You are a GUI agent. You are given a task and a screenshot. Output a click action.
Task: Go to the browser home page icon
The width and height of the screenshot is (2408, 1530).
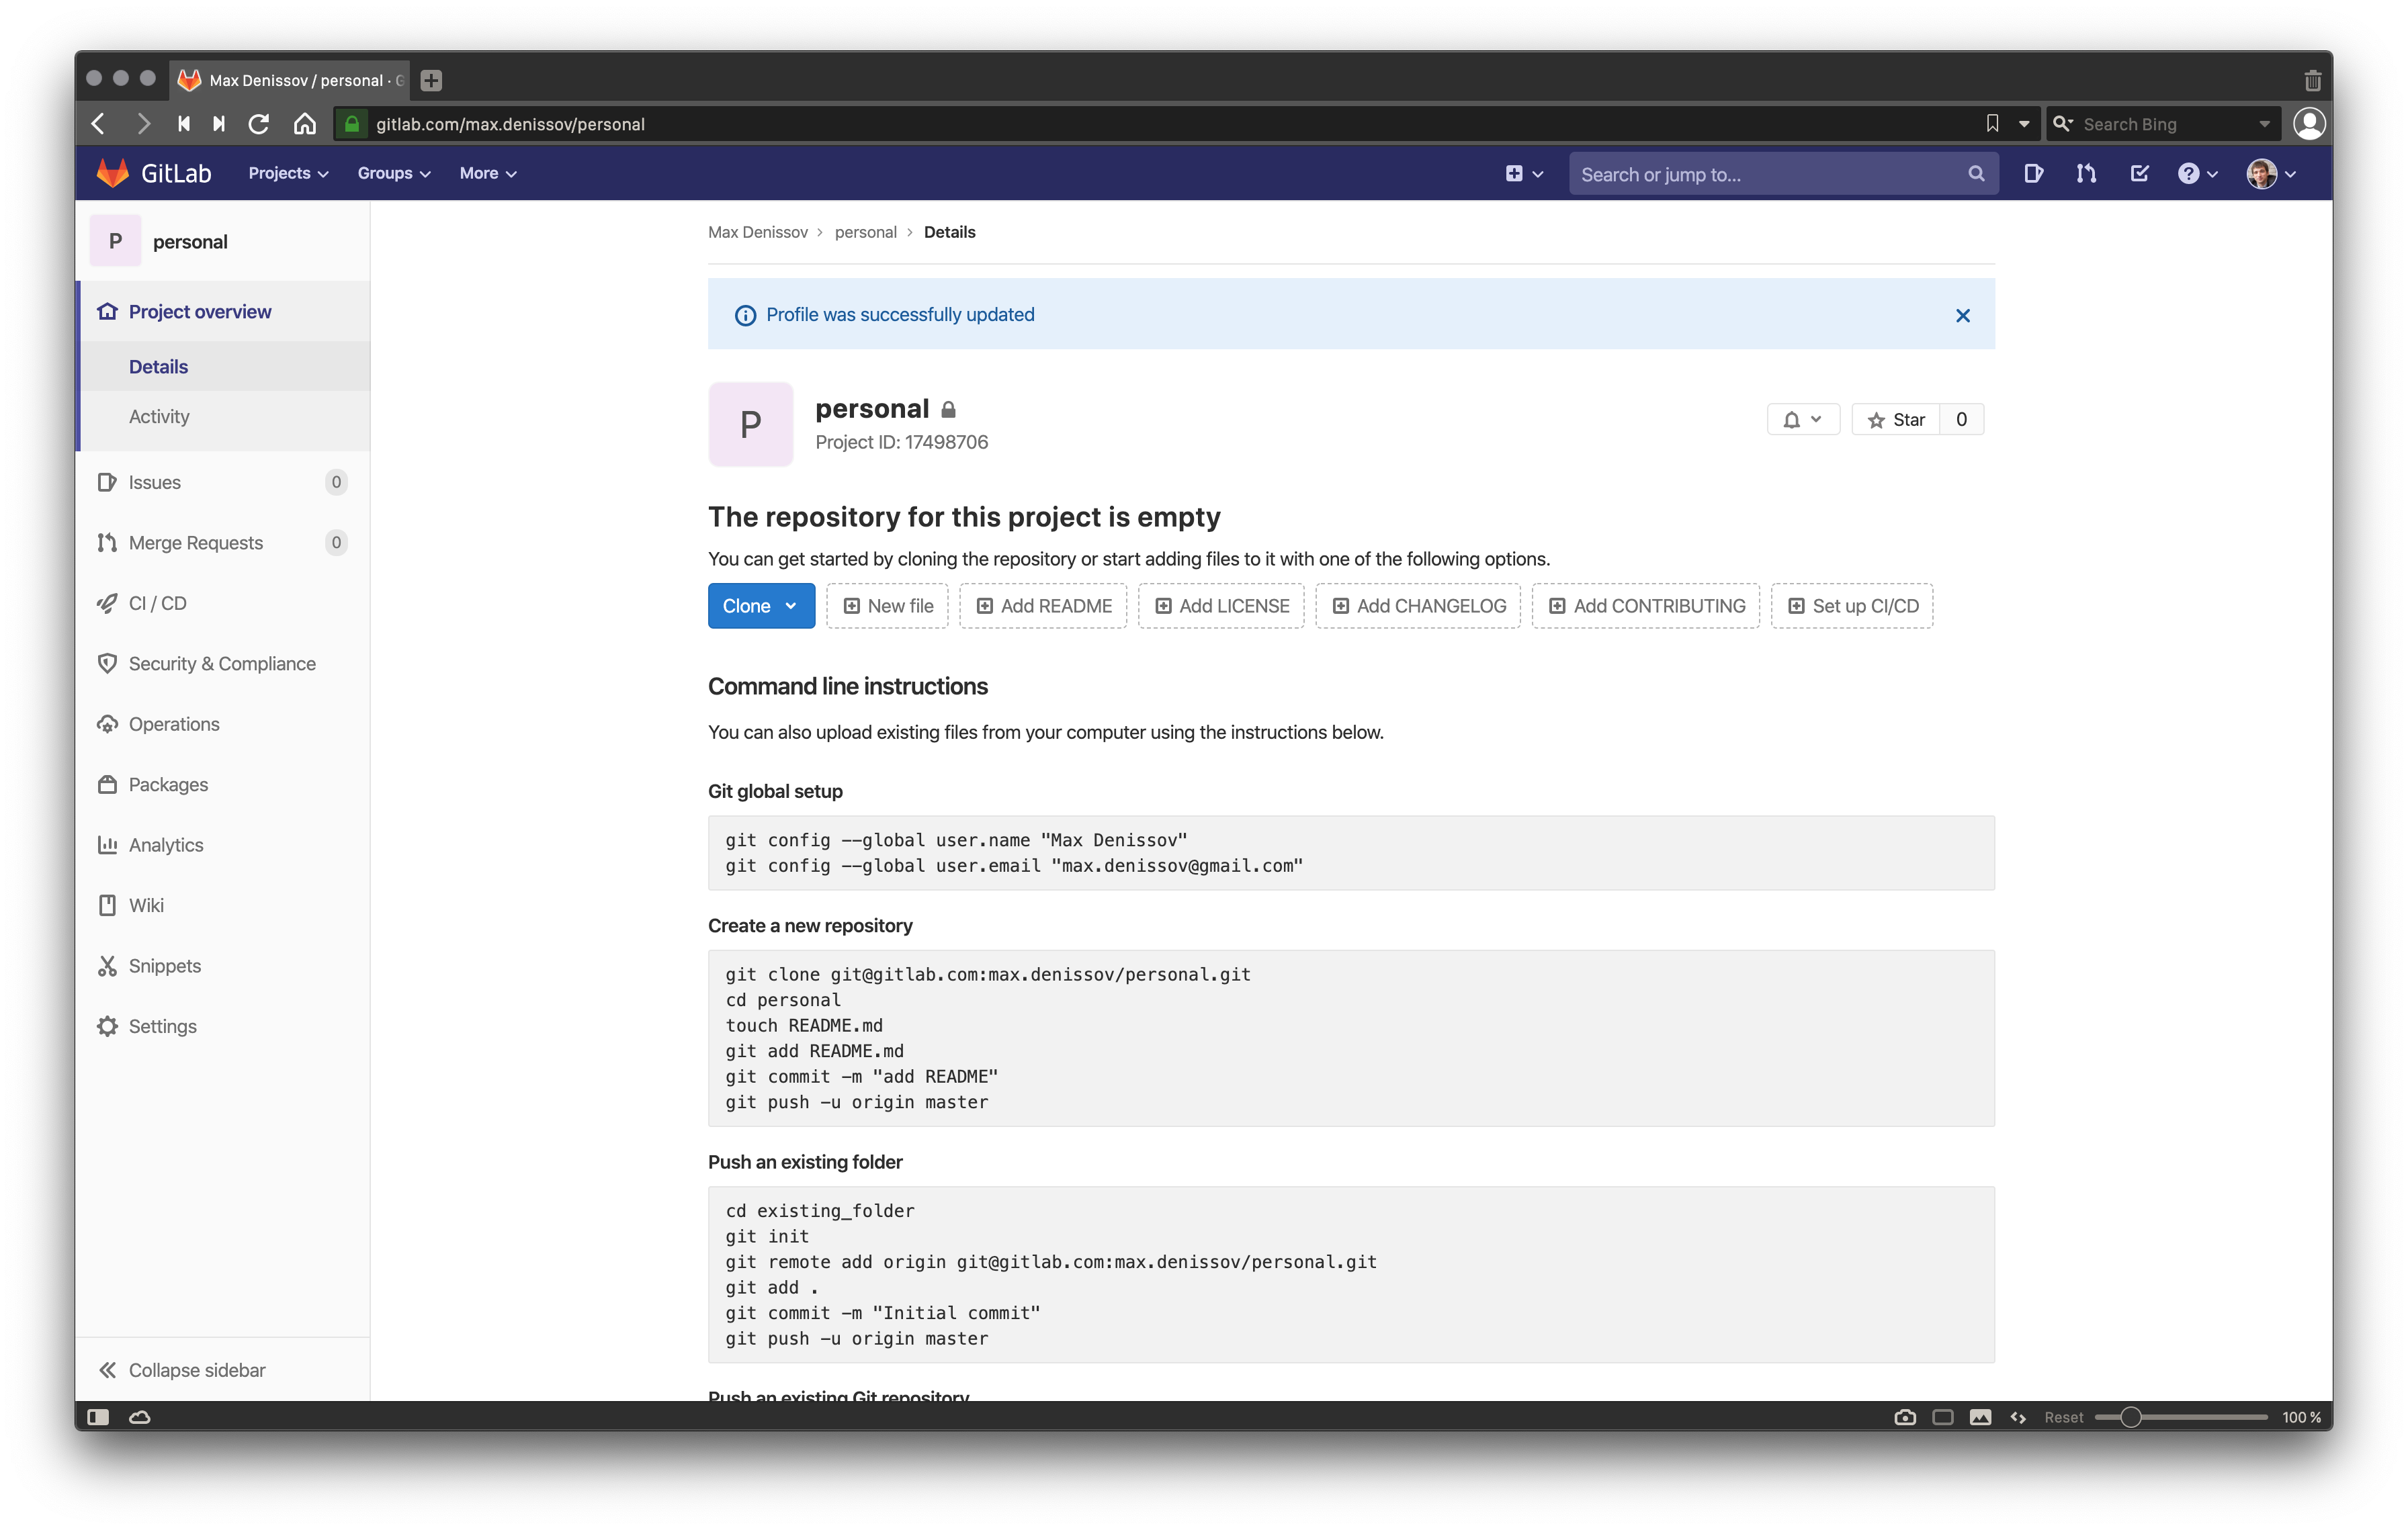pyautogui.click(x=305, y=124)
